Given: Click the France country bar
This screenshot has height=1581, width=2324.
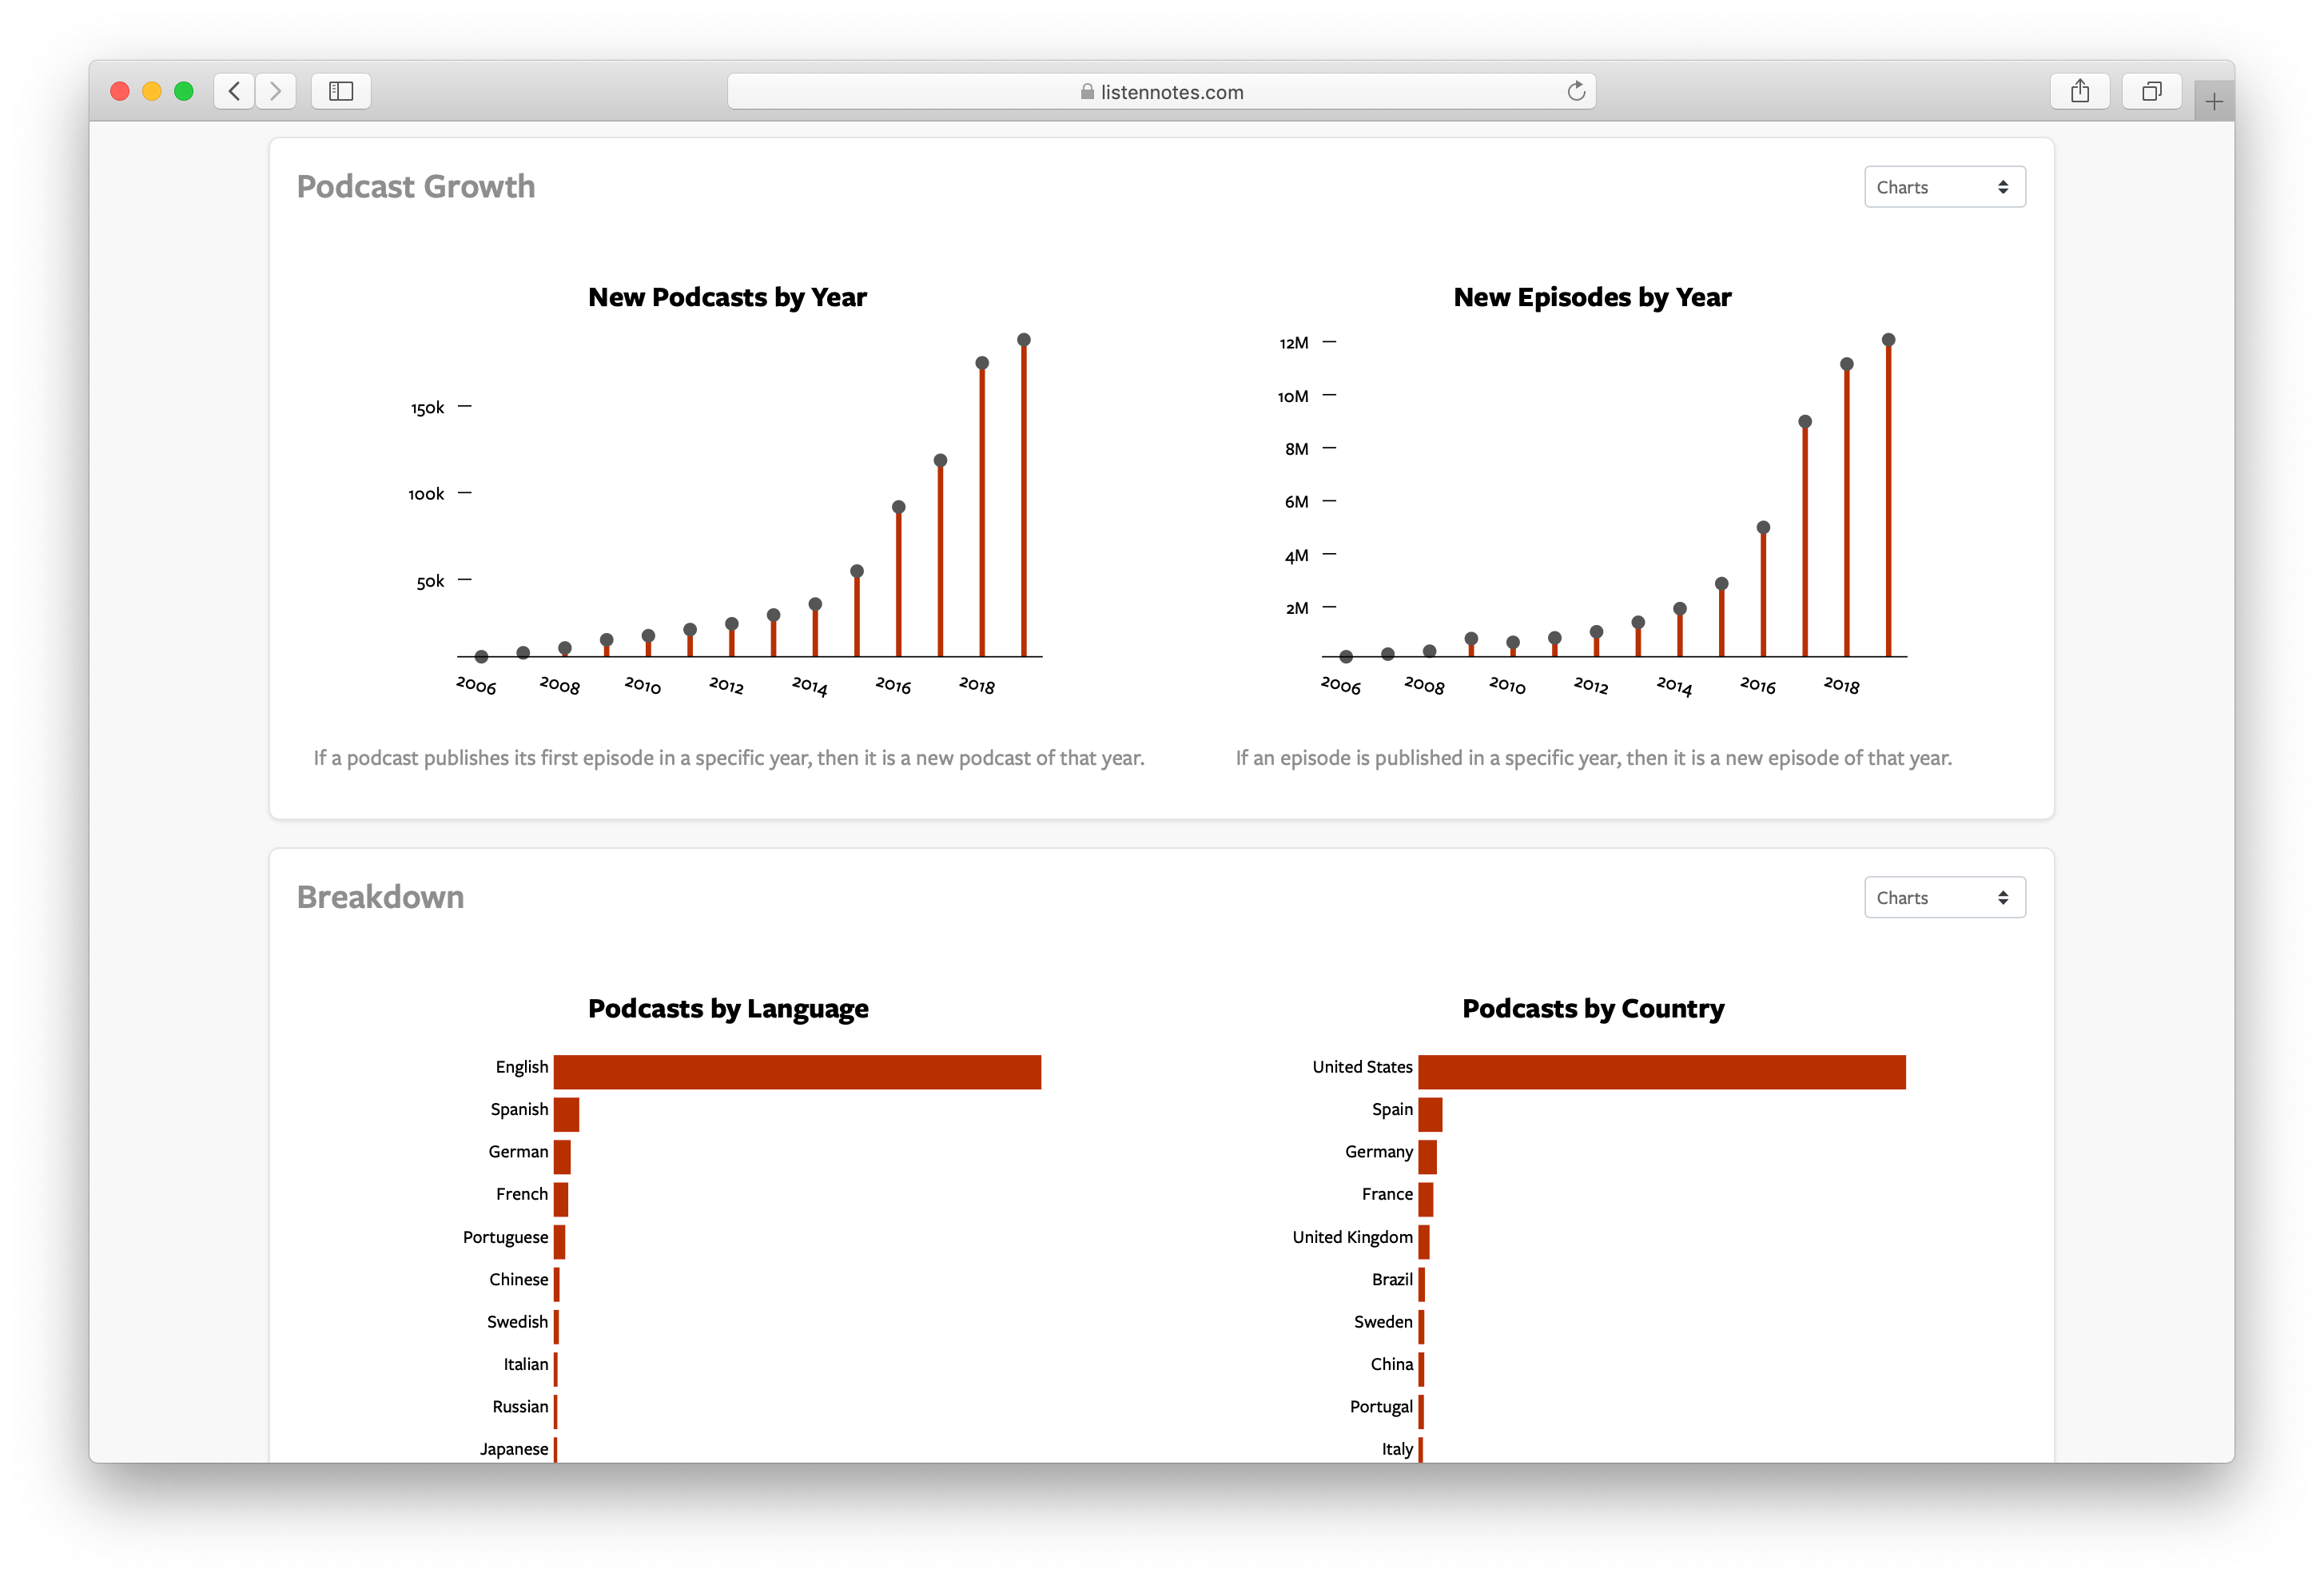Looking at the screenshot, I should pos(1425,1199).
